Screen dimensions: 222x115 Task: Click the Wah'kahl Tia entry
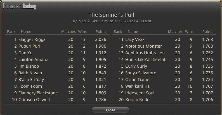point(164,86)
